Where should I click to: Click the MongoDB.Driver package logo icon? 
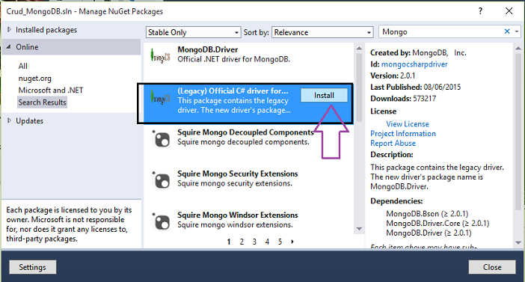tap(160, 56)
